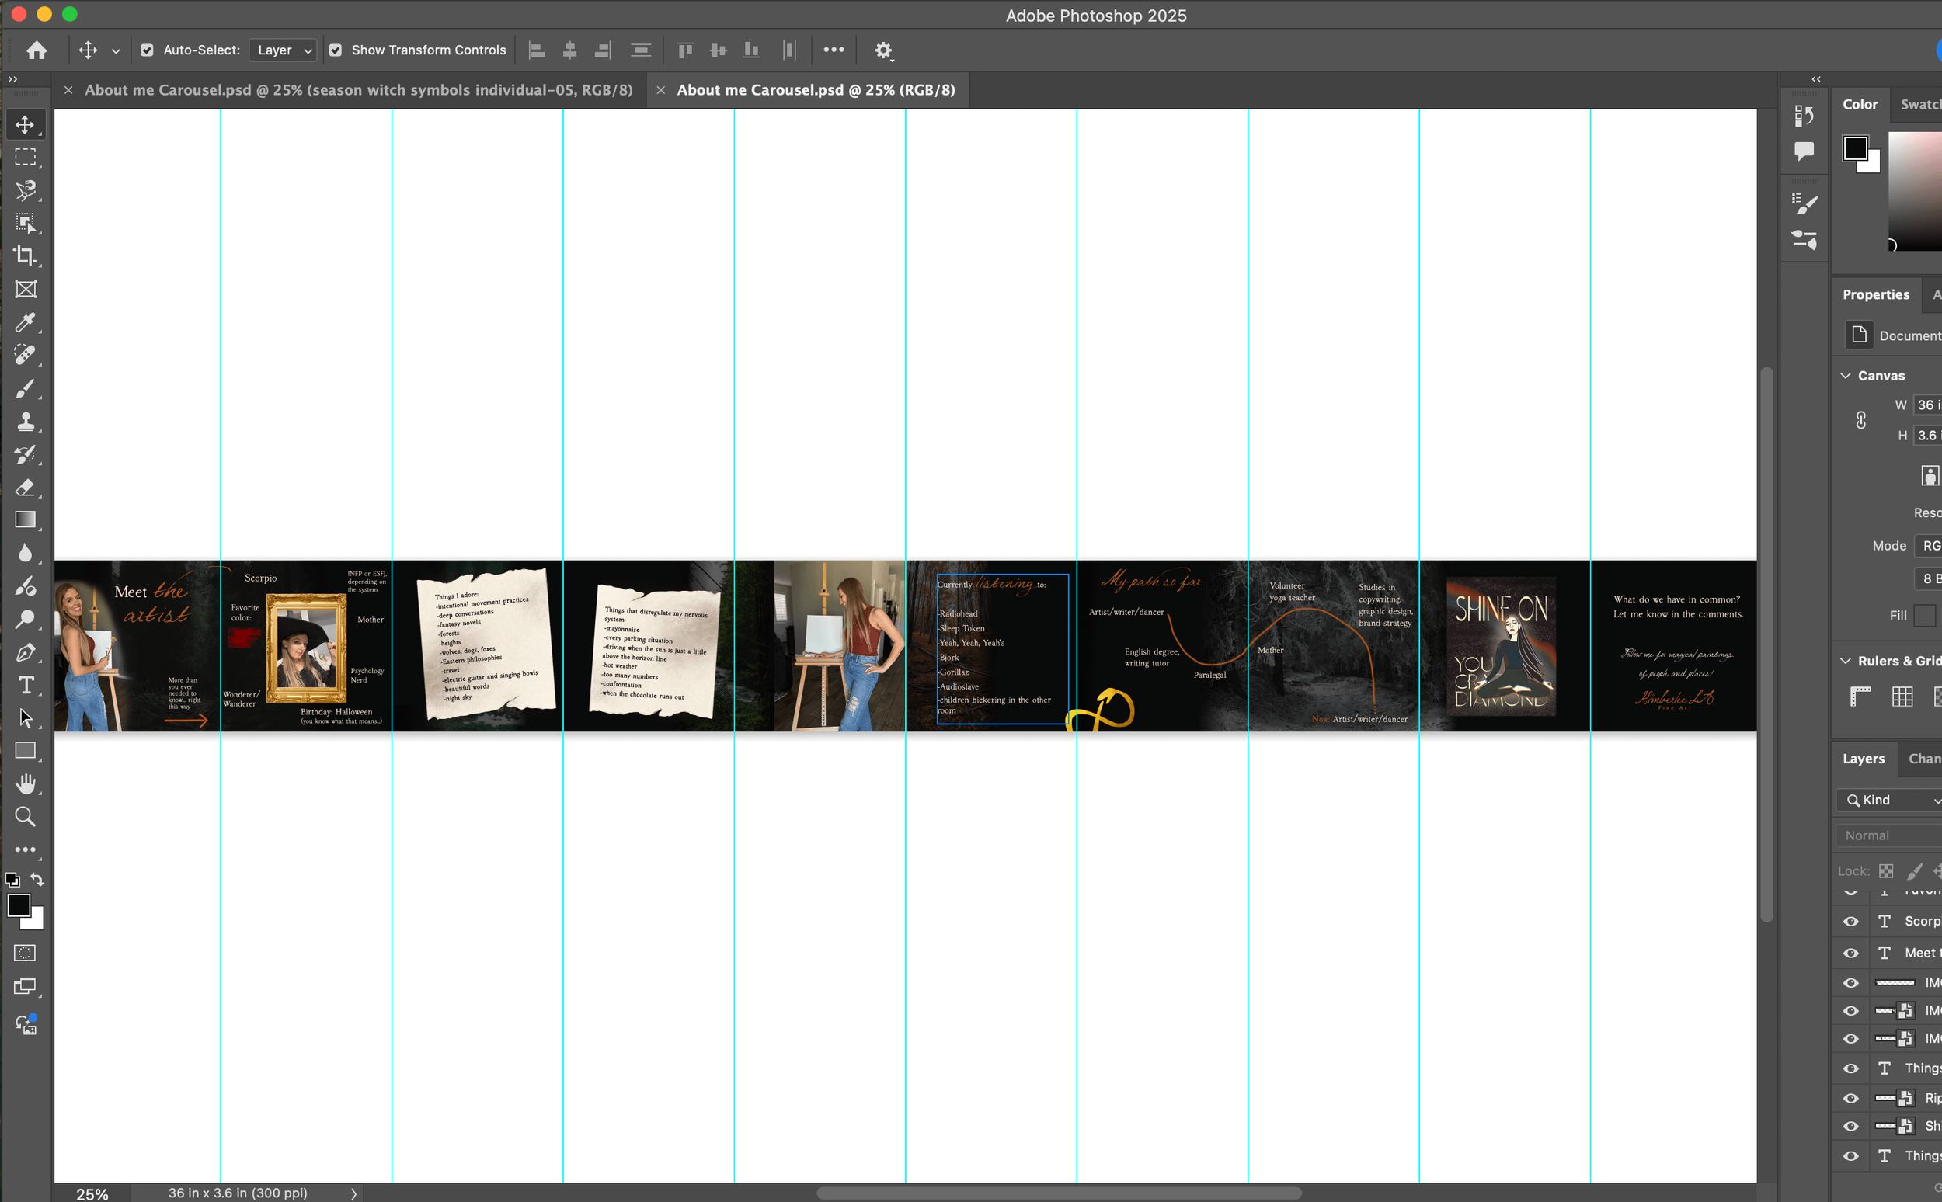Hide the Scorp text layer
1942x1202 pixels.
point(1851,922)
